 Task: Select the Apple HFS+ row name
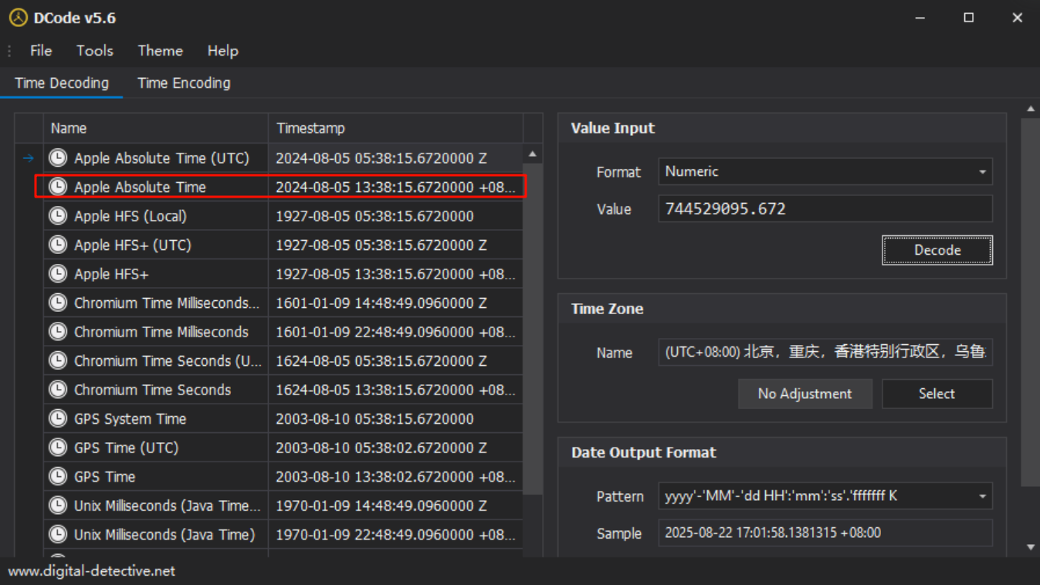(111, 274)
